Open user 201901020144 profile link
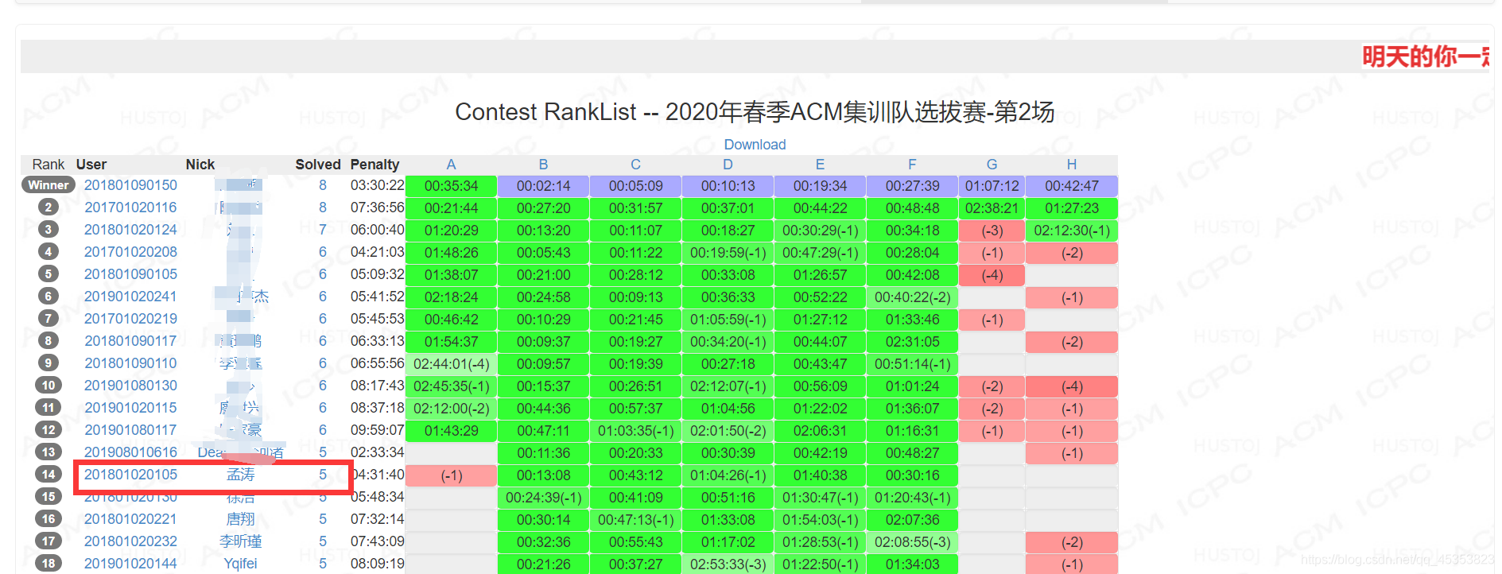This screenshot has width=1502, height=574. pyautogui.click(x=130, y=564)
